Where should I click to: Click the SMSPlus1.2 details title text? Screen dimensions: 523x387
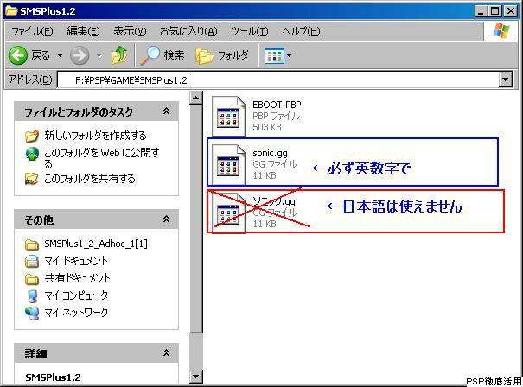53,377
